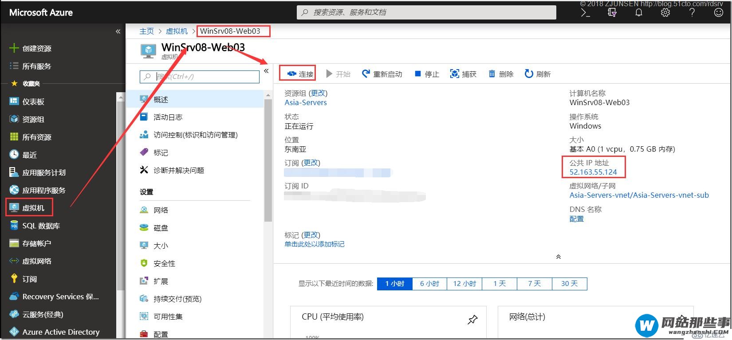732x340 pixels.
Task: Open the directory and subscription filter
Action: (x=612, y=13)
